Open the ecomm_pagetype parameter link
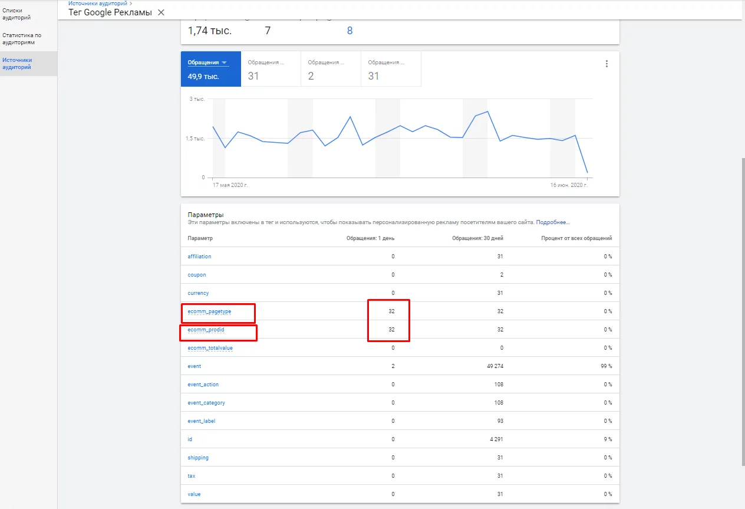This screenshot has height=509, width=745. (210, 311)
